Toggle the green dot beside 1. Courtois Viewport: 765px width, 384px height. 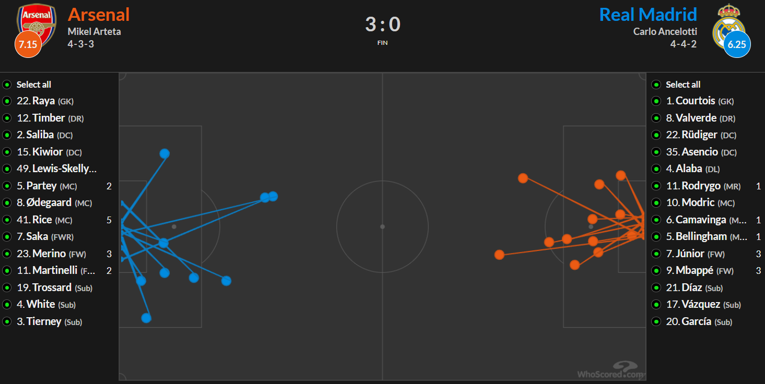tap(656, 101)
